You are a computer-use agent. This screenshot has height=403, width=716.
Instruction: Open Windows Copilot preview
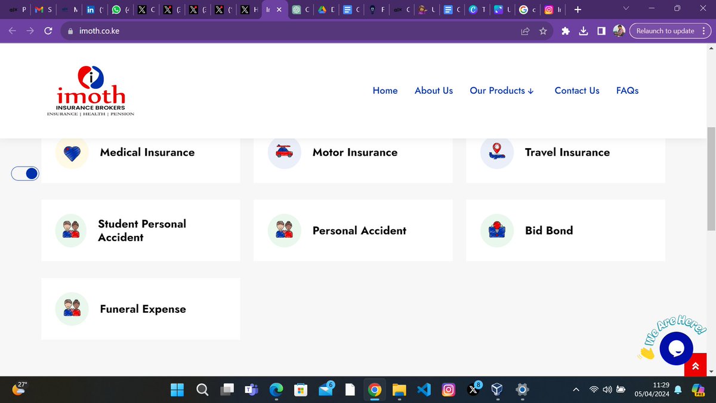click(699, 389)
